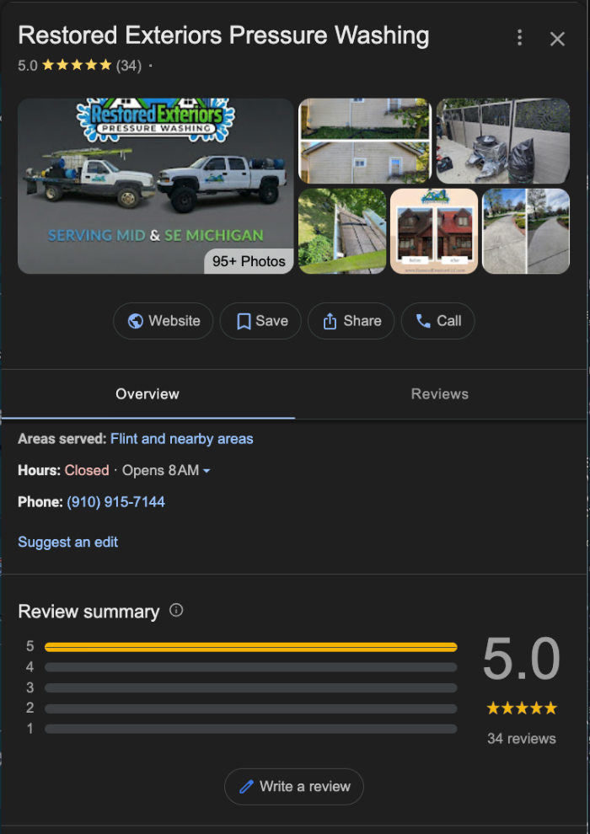
Task: Open the three-dot more options menu
Action: coord(520,38)
